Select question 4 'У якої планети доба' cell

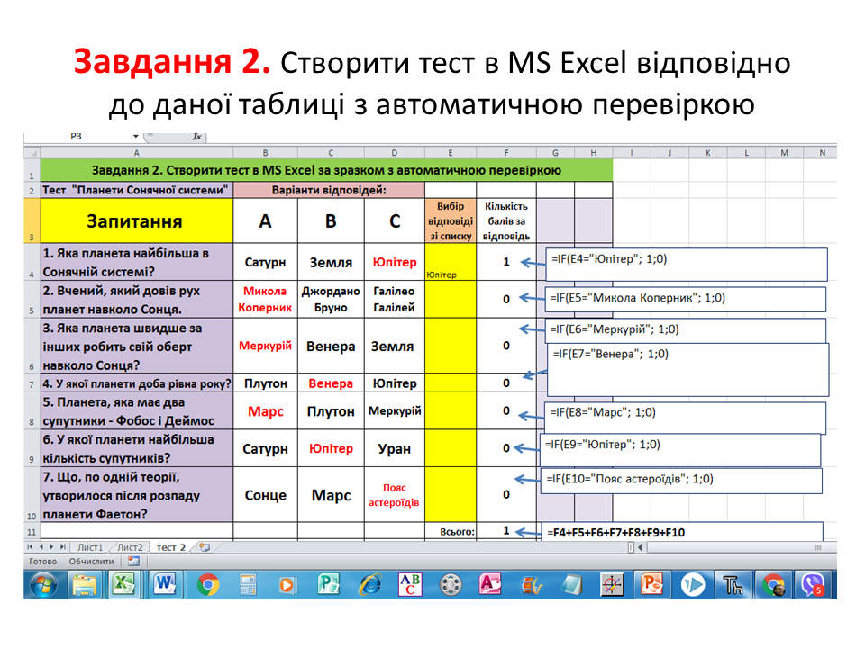pyautogui.click(x=136, y=383)
